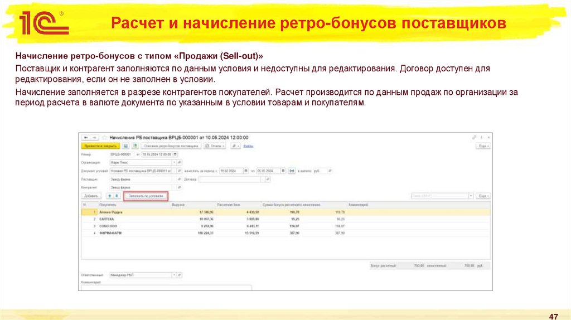
Task: Open the top Еще menu in toolbar
Action: 483,146
